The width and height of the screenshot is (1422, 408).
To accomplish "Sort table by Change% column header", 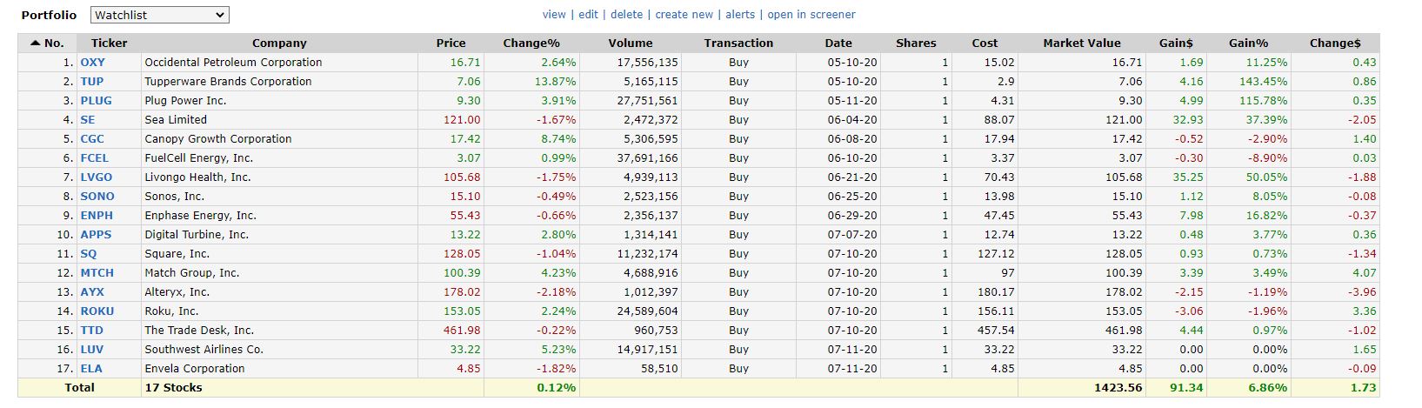I will [x=531, y=43].
